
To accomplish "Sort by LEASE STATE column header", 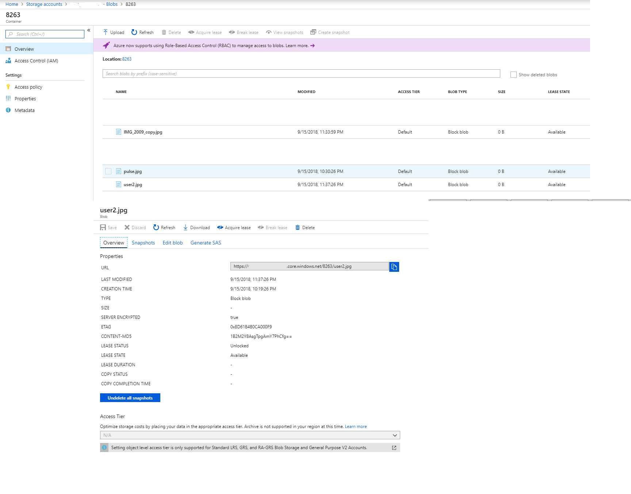I will point(559,92).
